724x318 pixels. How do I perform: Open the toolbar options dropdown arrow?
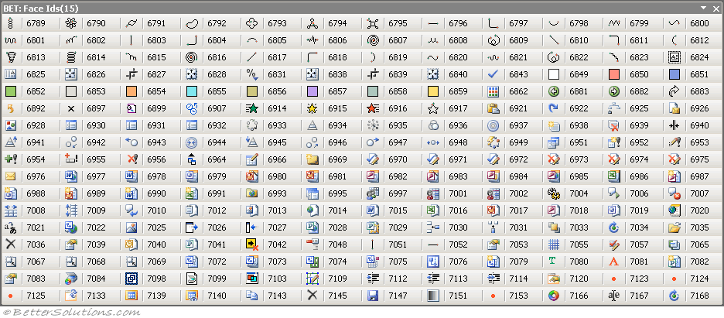[703, 8]
